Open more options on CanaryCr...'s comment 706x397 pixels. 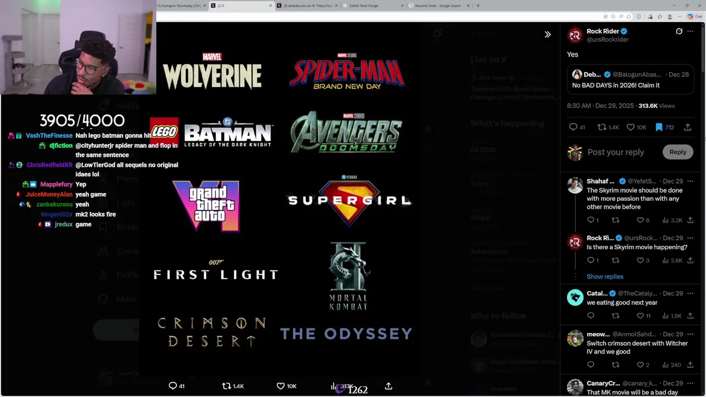690,383
